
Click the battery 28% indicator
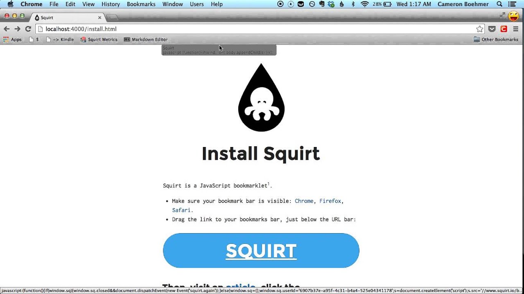tap(382, 4)
